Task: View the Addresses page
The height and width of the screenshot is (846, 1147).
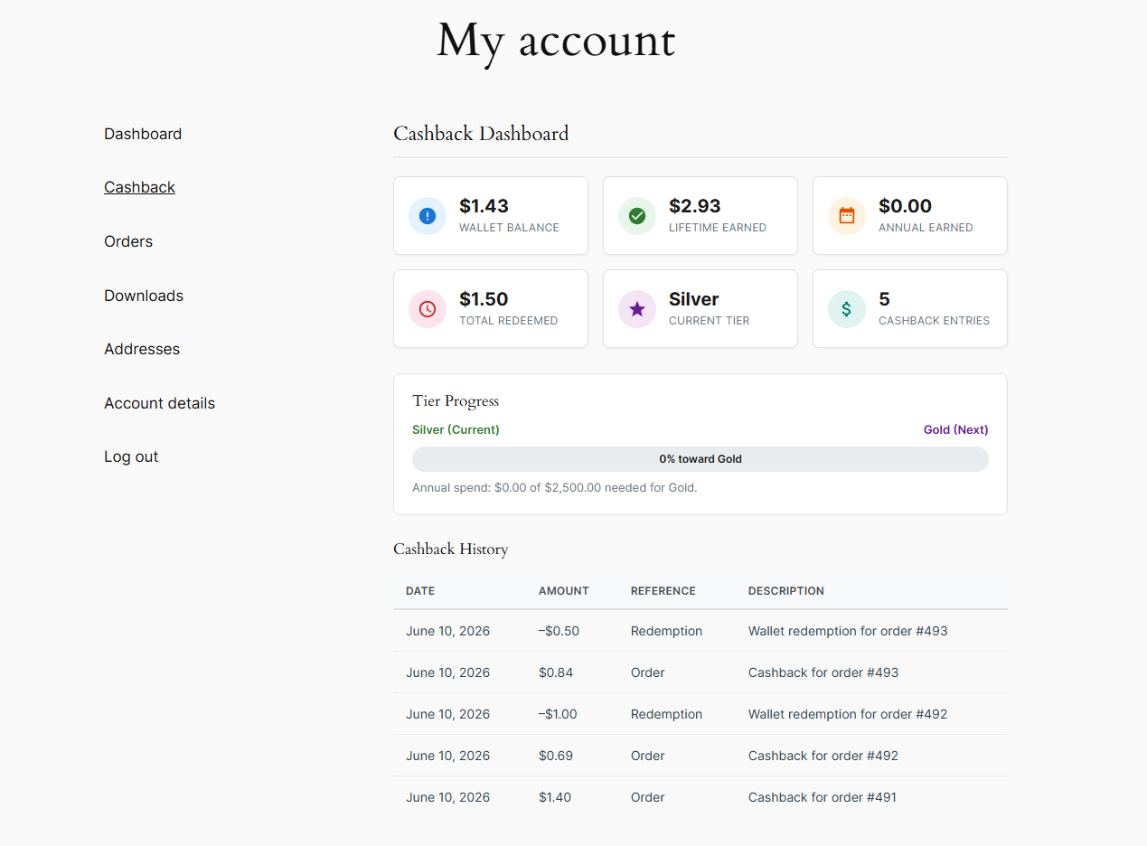Action: point(142,349)
